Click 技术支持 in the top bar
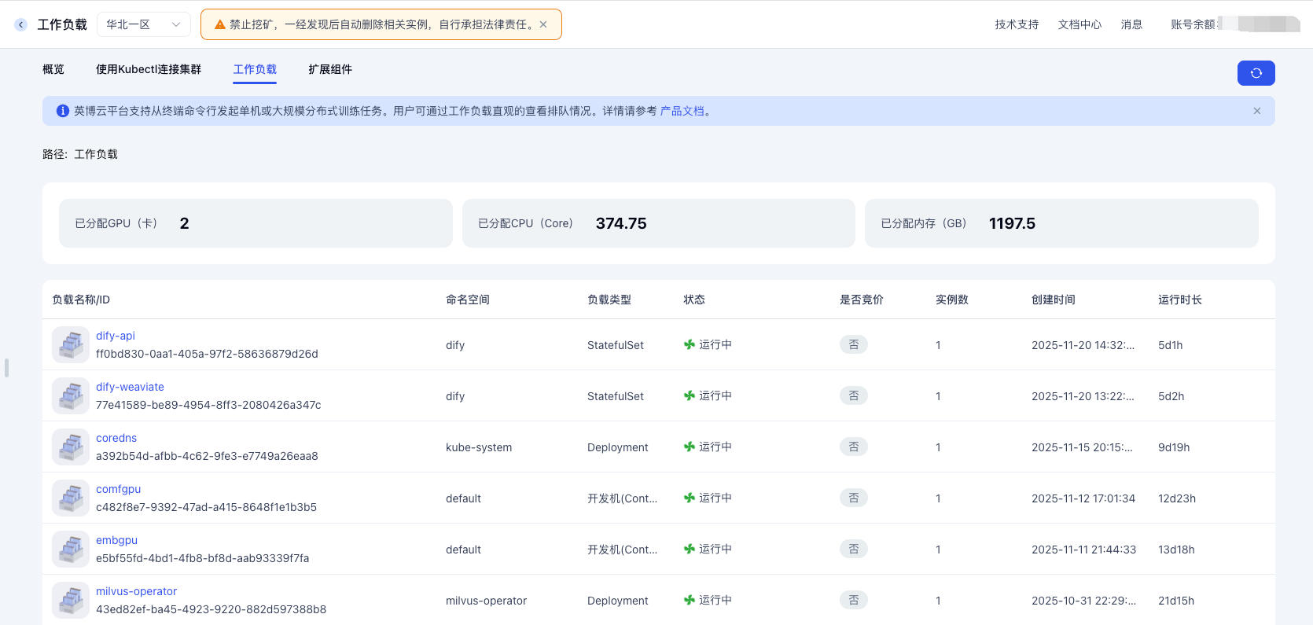This screenshot has width=1313, height=625. pos(1017,24)
